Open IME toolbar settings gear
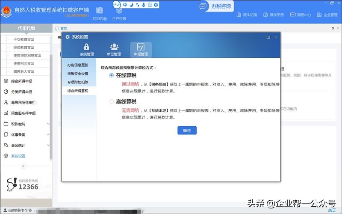Screen dimensions: 342x214 [156, 5]
